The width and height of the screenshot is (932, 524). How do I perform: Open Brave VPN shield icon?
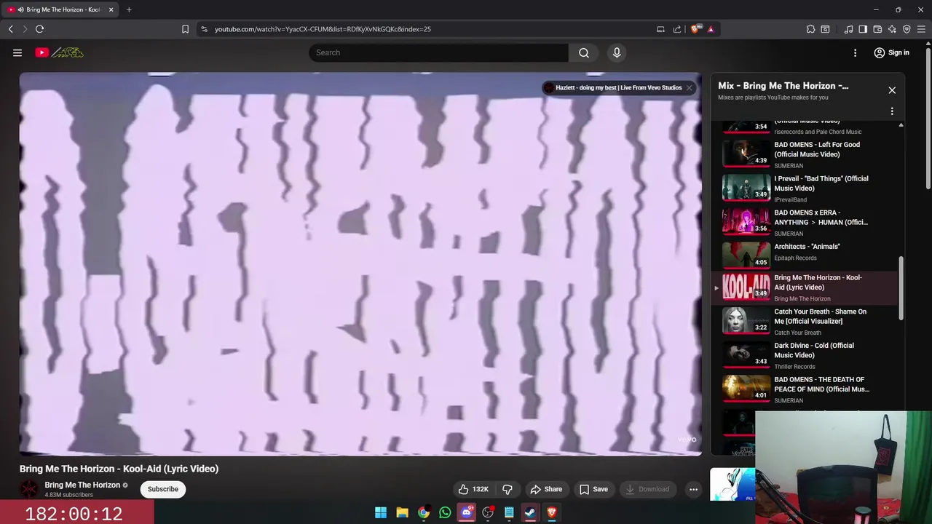click(x=907, y=29)
